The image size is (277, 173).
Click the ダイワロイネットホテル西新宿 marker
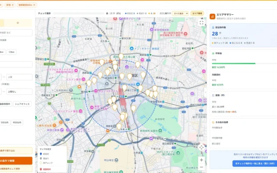pyautogui.click(x=76, y=70)
